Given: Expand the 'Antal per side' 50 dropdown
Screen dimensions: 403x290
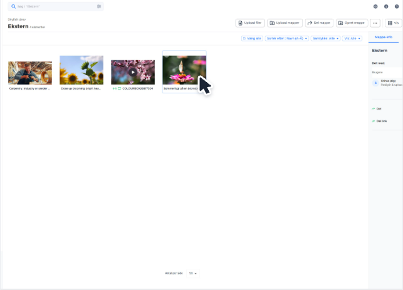Looking at the screenshot, I should pos(193,273).
